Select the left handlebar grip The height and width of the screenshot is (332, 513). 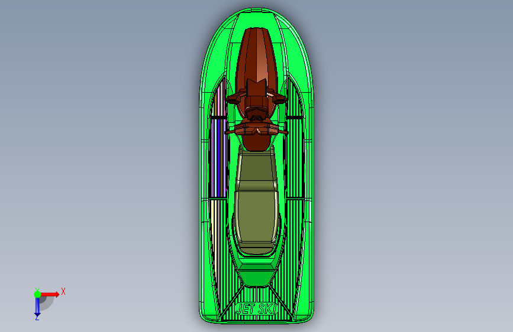tap(230, 132)
